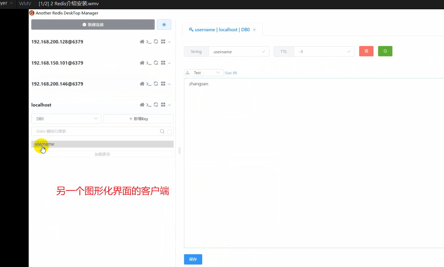
Task: Click the WMV label in player bar
Action: coord(25,4)
